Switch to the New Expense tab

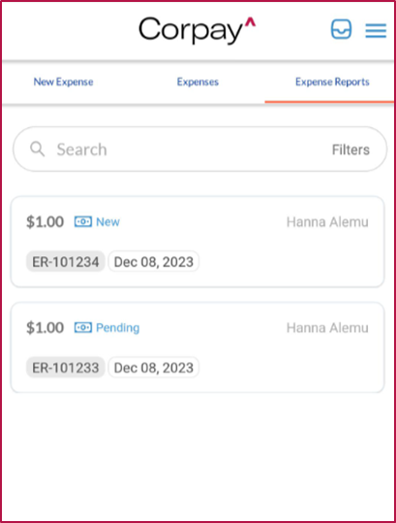63,82
